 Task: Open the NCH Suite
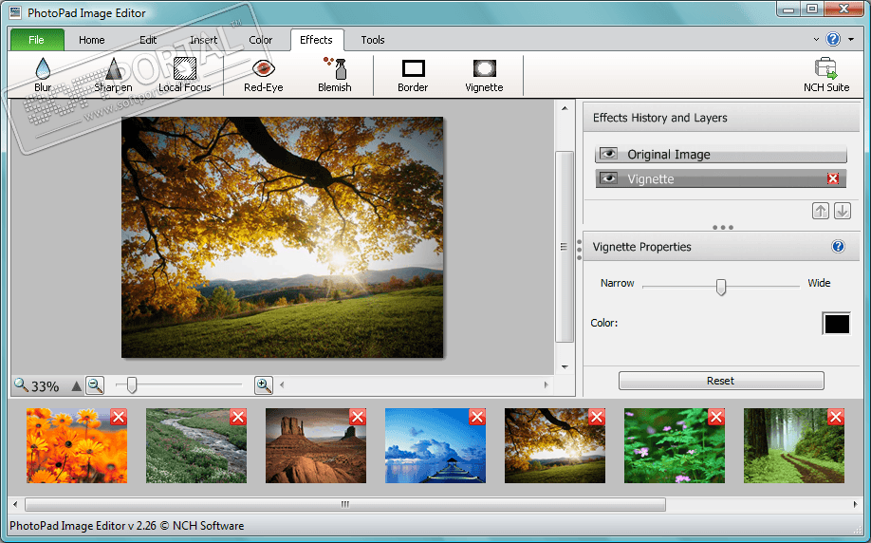(x=826, y=75)
